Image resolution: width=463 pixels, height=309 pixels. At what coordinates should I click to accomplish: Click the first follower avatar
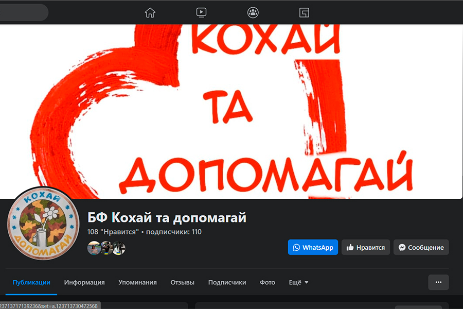(94, 248)
